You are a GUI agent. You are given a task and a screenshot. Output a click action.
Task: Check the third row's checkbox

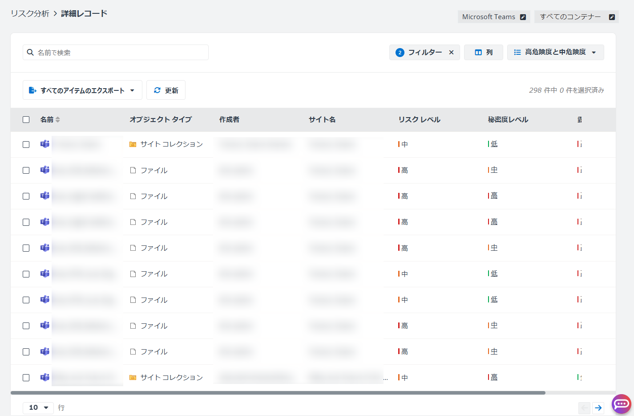tap(26, 196)
